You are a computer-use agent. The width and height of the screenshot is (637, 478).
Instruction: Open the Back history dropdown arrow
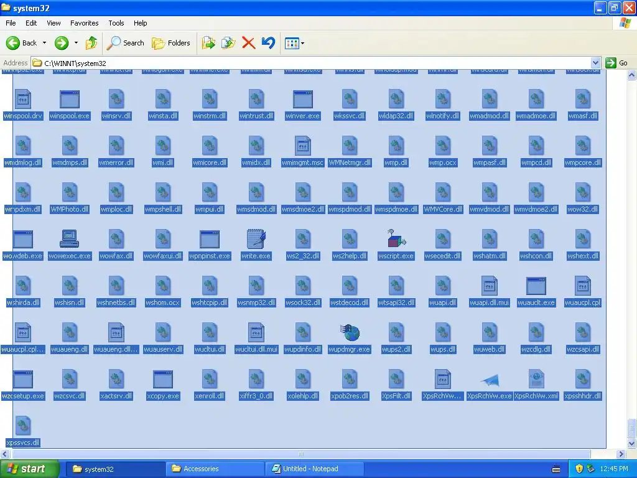click(x=44, y=43)
